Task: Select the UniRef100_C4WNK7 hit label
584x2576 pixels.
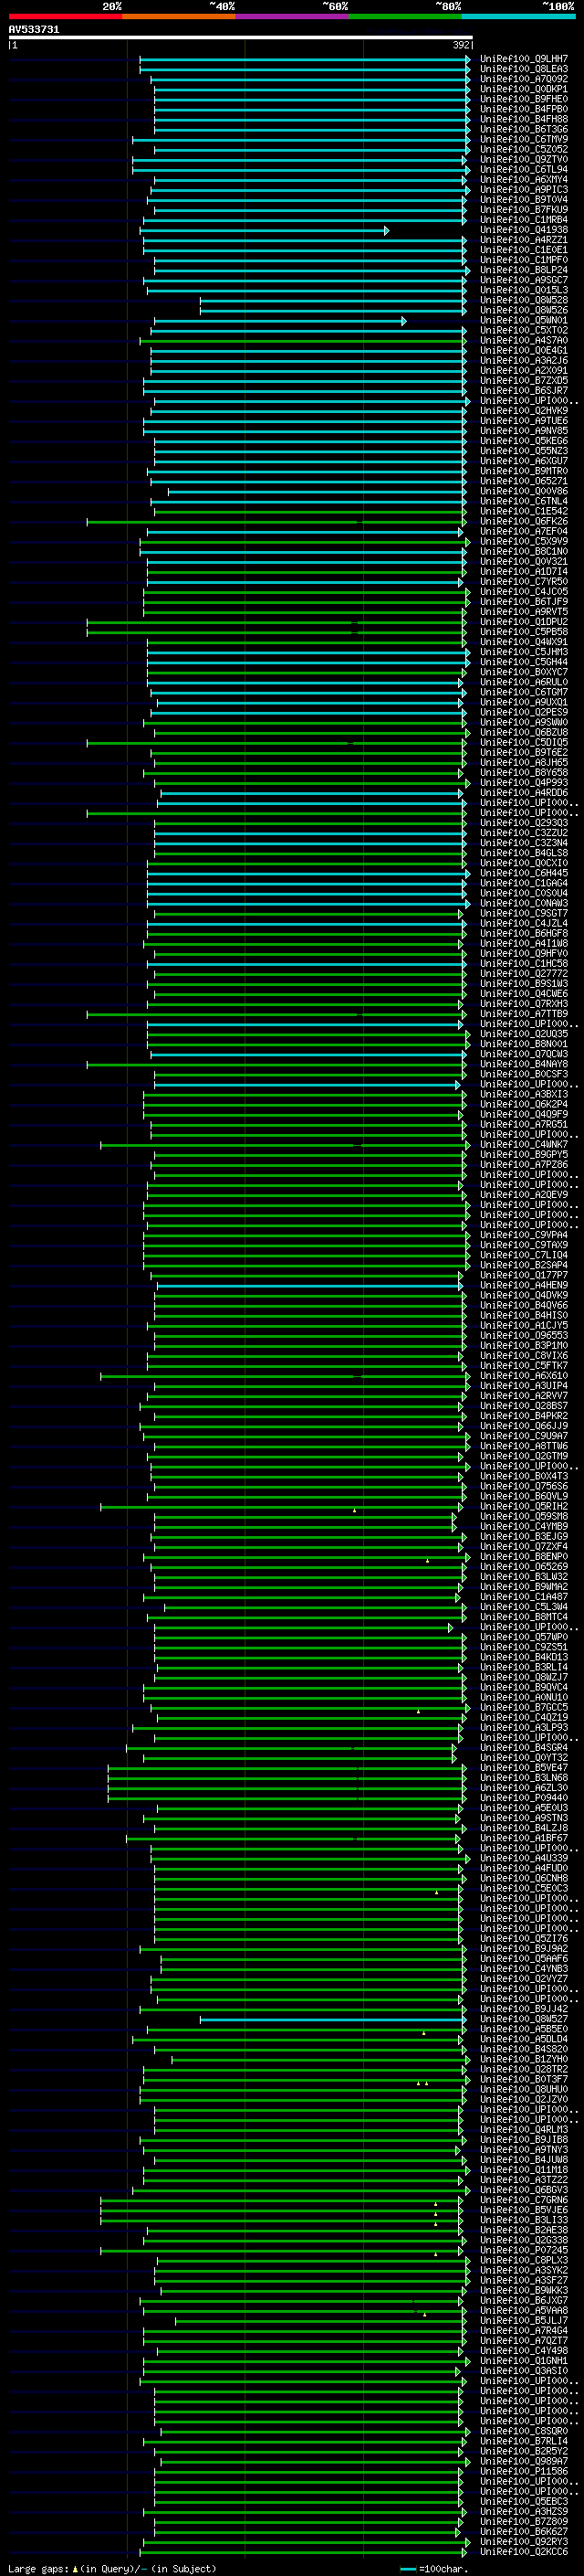Action: pyautogui.click(x=524, y=1145)
